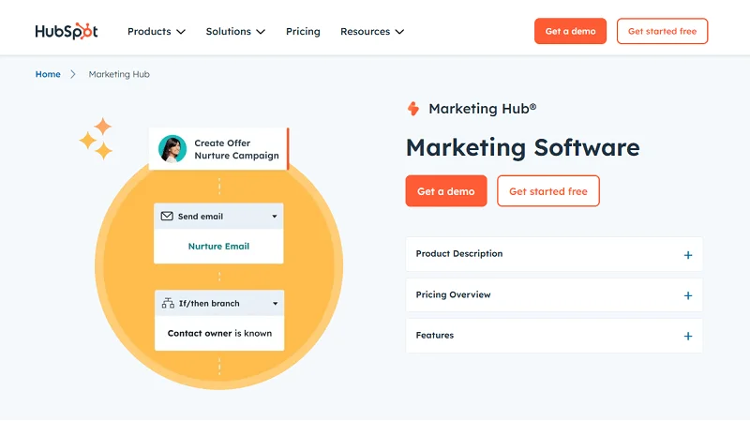Open the Send email dropdown arrow
This screenshot has width=750, height=421.
275,217
